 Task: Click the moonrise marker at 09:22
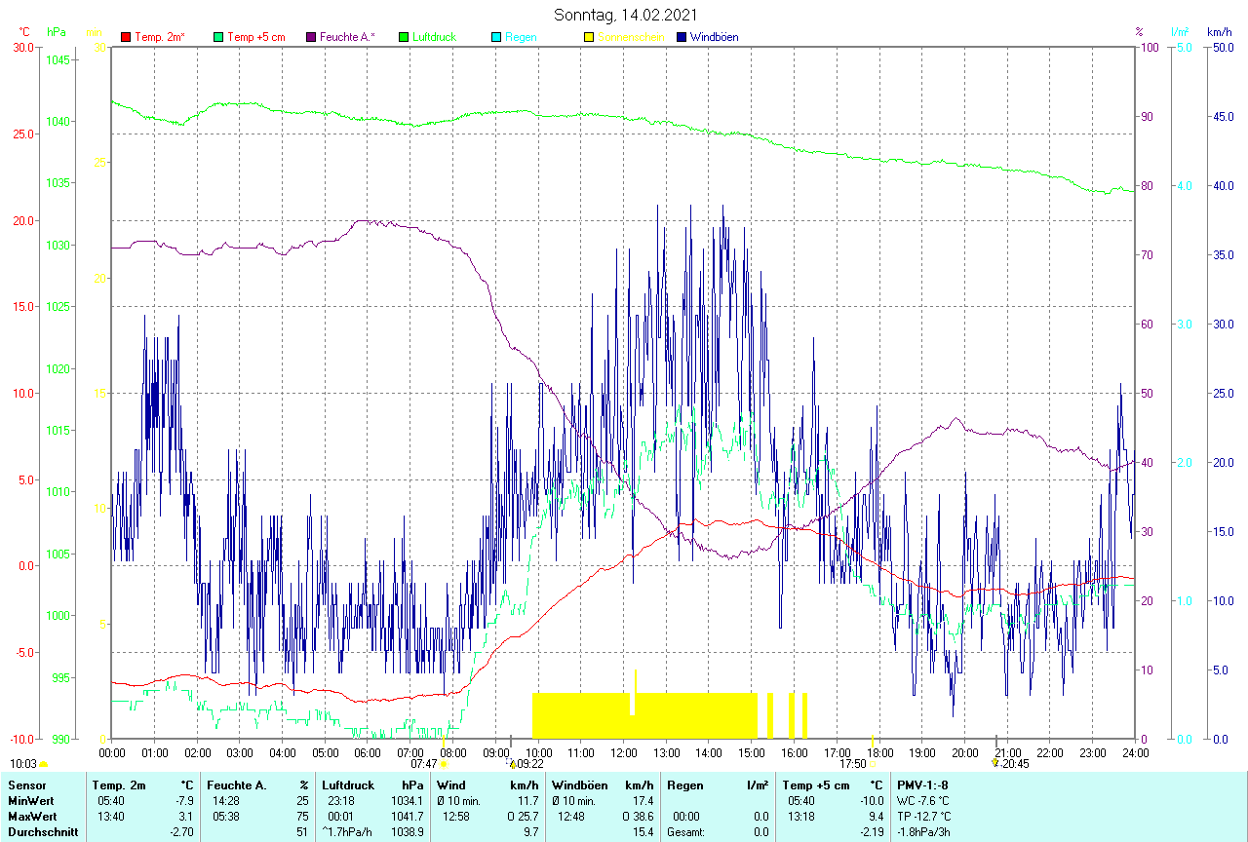tap(512, 764)
